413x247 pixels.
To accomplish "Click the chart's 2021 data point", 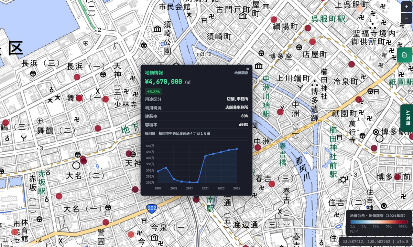I will coord(205,156).
